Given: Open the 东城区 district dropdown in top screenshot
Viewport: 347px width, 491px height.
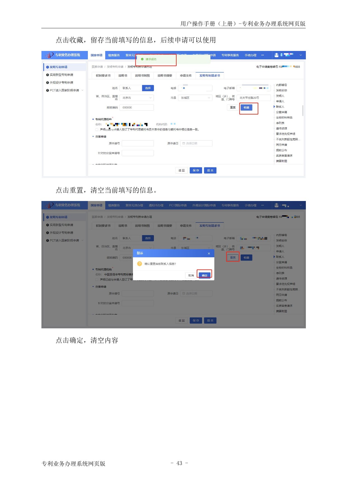Looking at the screenshot, I should [x=209, y=98].
